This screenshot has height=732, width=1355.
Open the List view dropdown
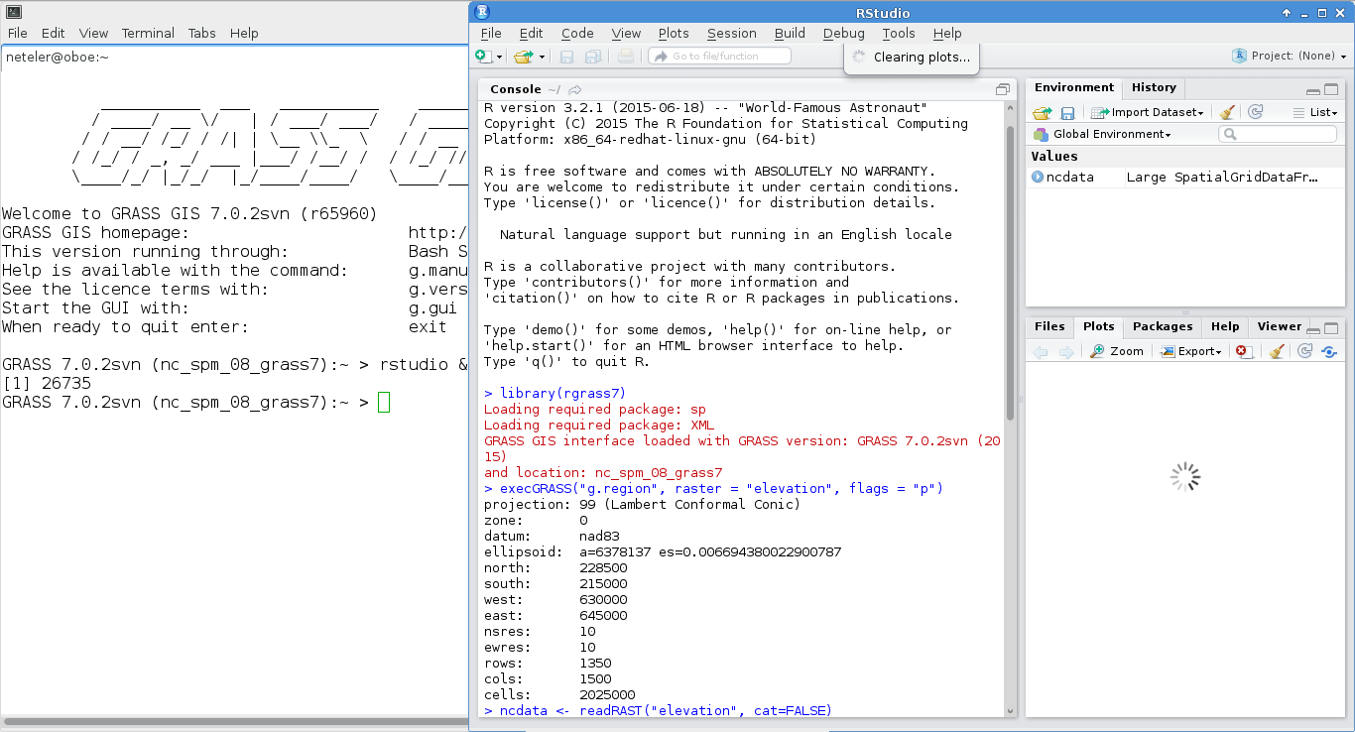(x=1315, y=113)
